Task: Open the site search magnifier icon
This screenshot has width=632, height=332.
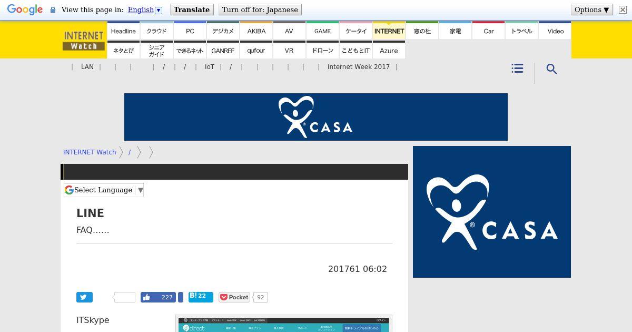Action: (551, 69)
